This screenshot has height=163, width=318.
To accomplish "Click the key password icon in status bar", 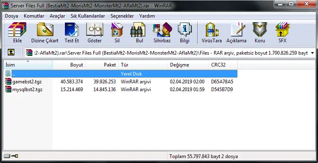I will [x=15, y=156].
